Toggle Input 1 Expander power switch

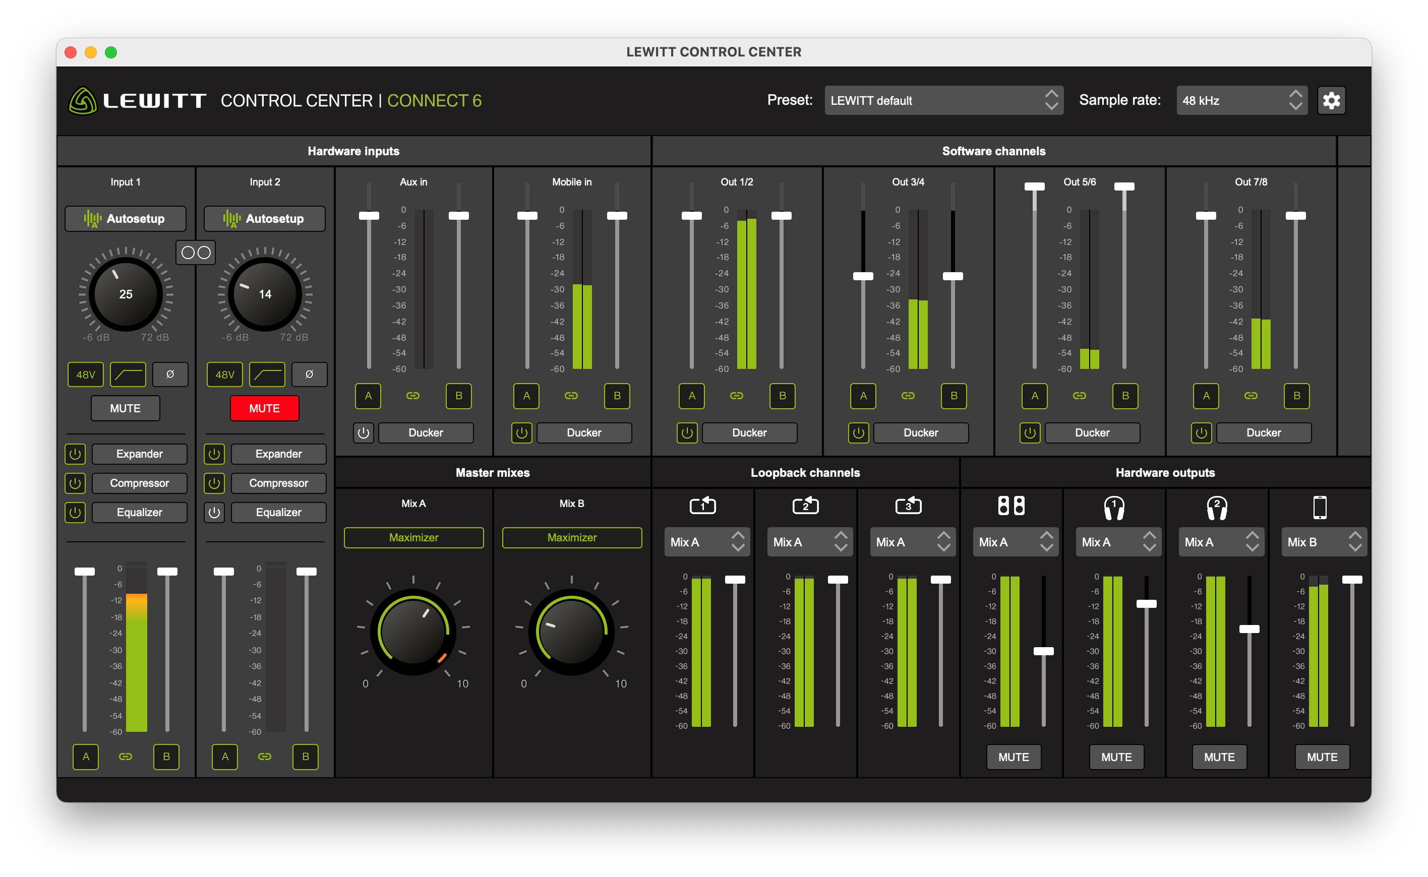[x=75, y=454]
